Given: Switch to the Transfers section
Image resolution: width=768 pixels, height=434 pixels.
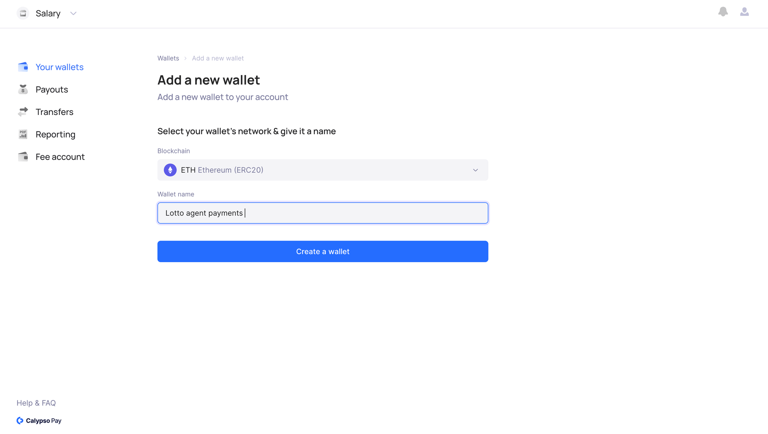Looking at the screenshot, I should coord(54,112).
